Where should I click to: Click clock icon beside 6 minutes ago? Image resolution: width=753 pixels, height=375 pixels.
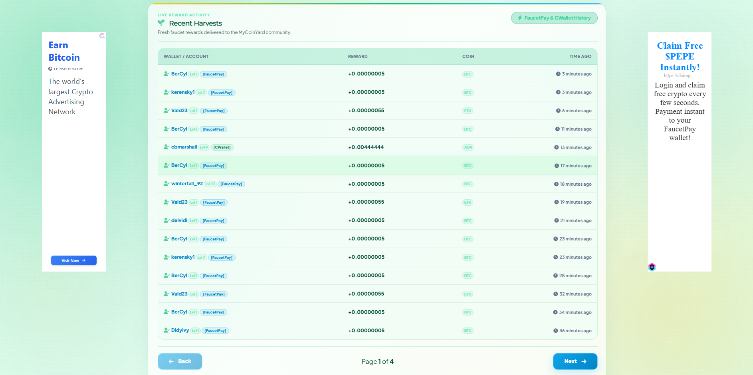[x=558, y=111]
